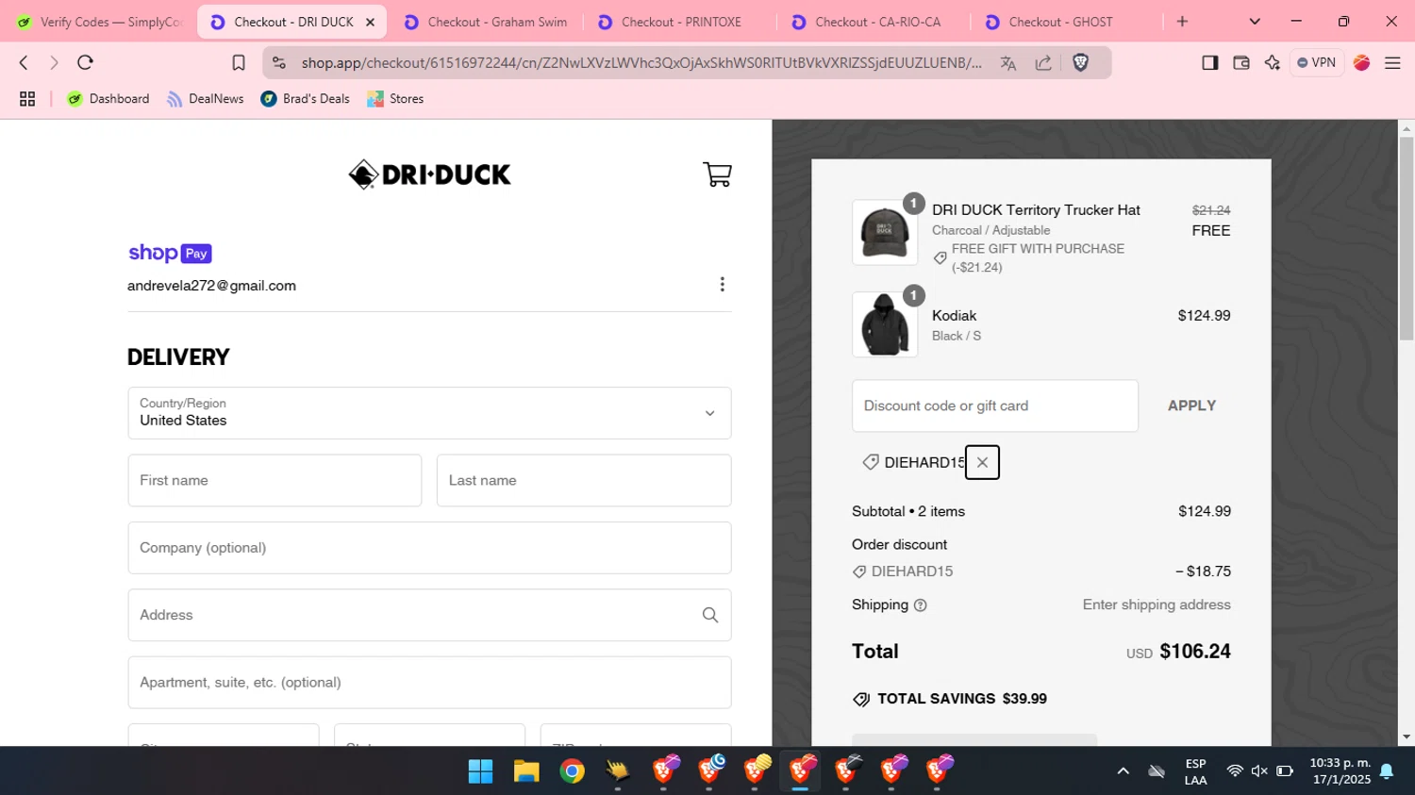Open the Stores bookmark

(x=395, y=99)
